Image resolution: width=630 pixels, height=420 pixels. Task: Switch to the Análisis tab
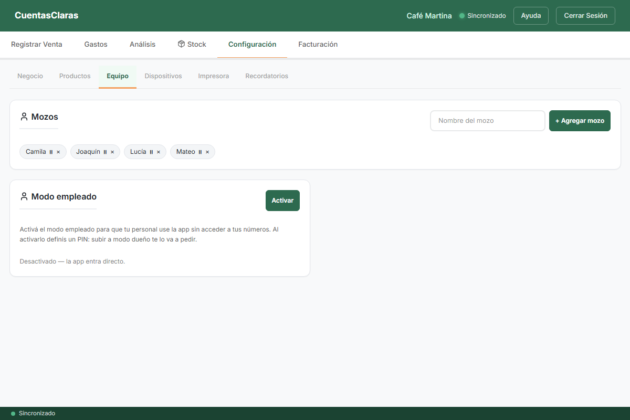tap(143, 45)
